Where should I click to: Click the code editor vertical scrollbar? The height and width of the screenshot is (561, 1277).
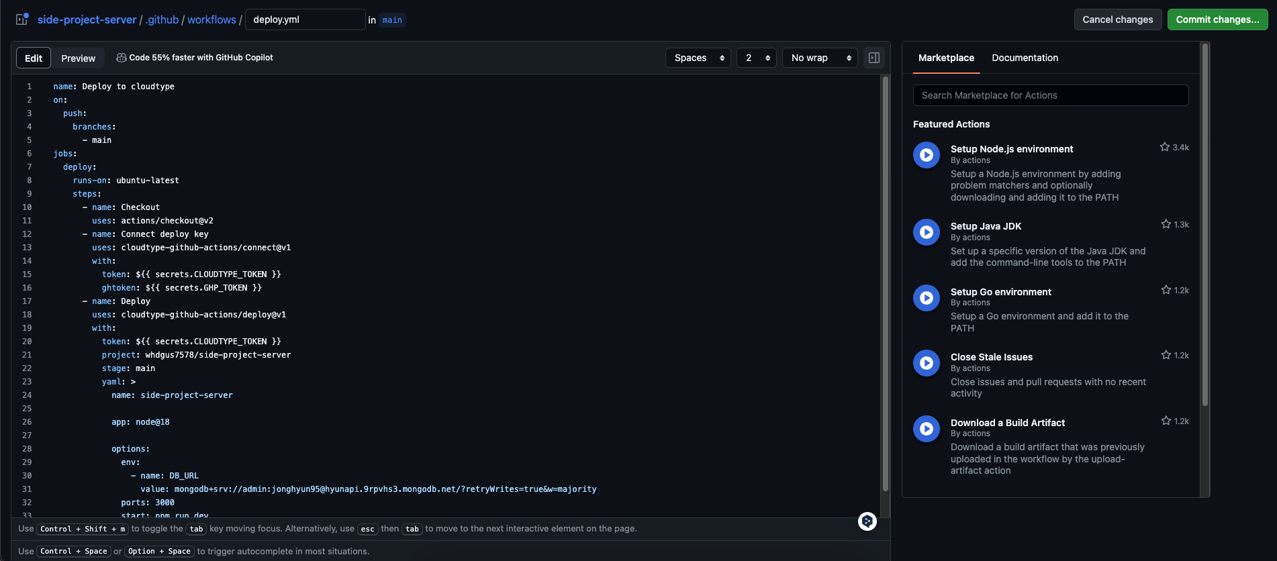(x=886, y=283)
